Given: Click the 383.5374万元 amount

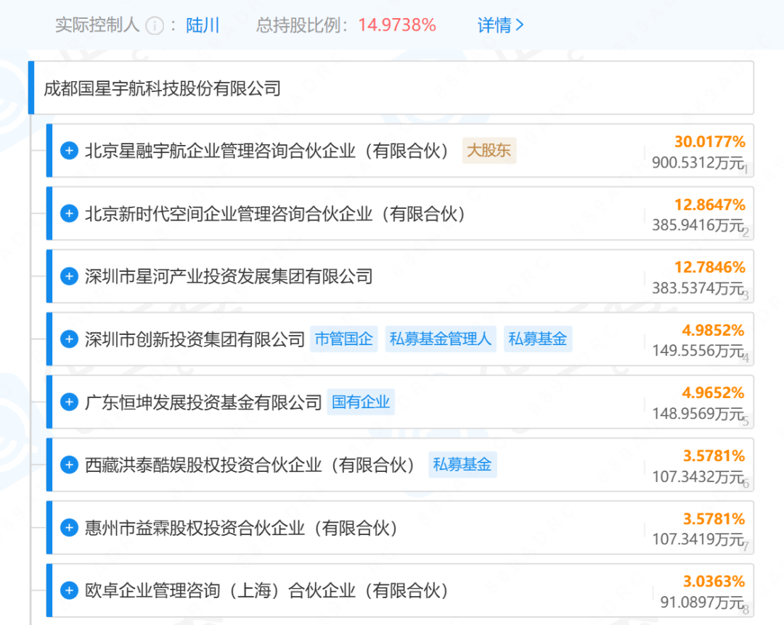Looking at the screenshot, I should tap(698, 289).
